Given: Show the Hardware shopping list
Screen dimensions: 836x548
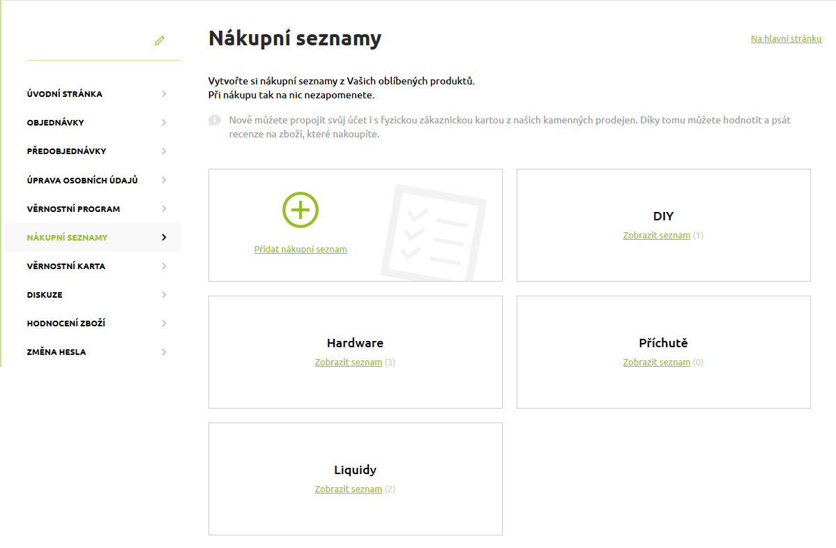Looking at the screenshot, I should coord(349,362).
